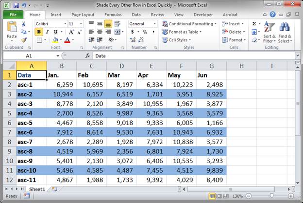Toggle Italic formatting
Image resolution: width=303 pixels, height=203 pixels.
(x=48, y=32)
